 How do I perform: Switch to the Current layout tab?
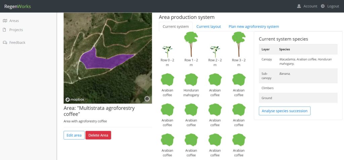pyautogui.click(x=208, y=27)
